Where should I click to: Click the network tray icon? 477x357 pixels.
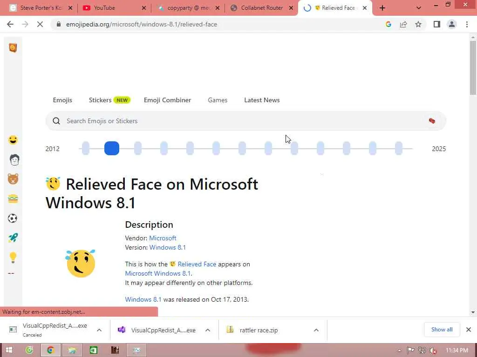[422, 350]
